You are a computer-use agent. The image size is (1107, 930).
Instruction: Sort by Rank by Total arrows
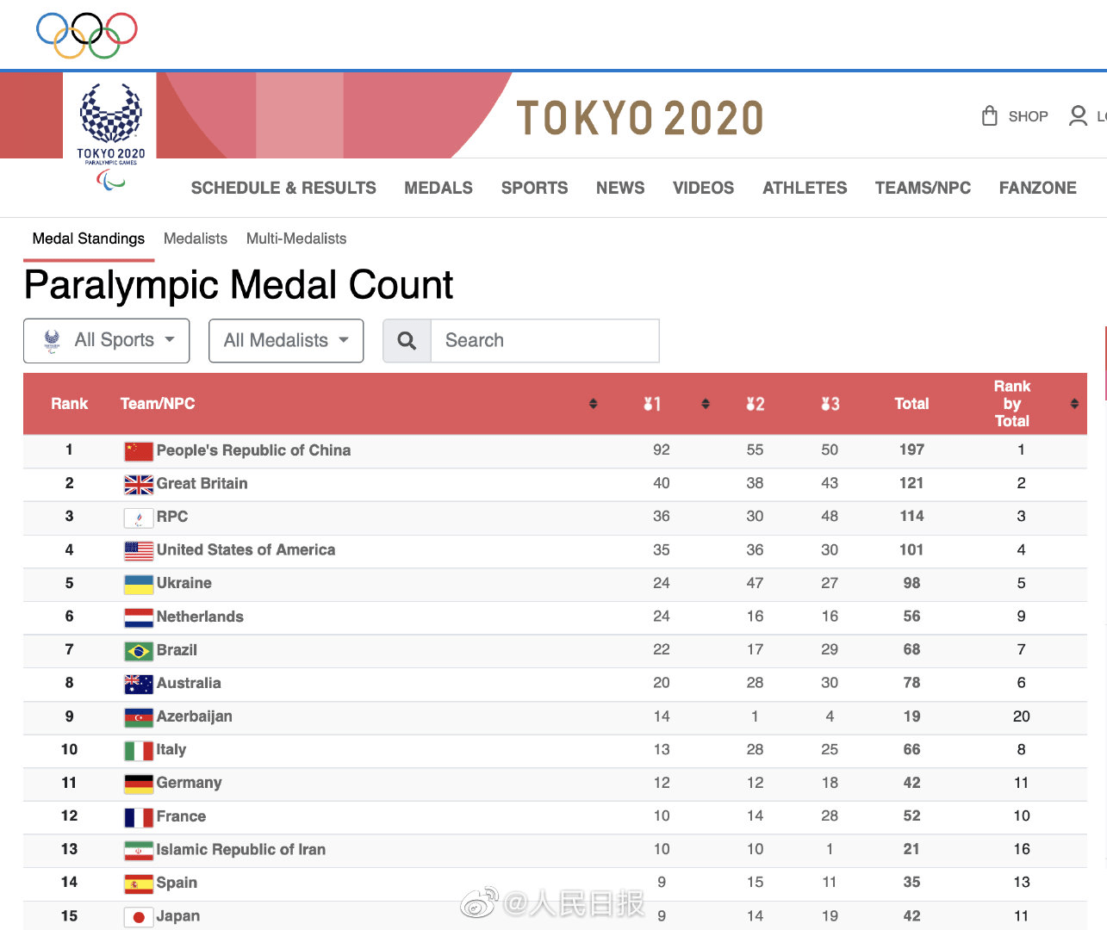pos(1074,404)
